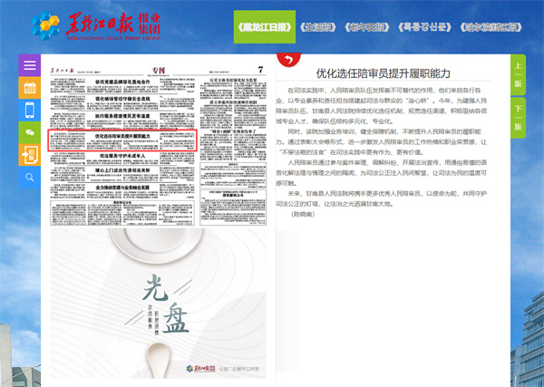The image size is (544, 387).
Task: Switch to old version via 旧版 icon
Action: point(30,155)
